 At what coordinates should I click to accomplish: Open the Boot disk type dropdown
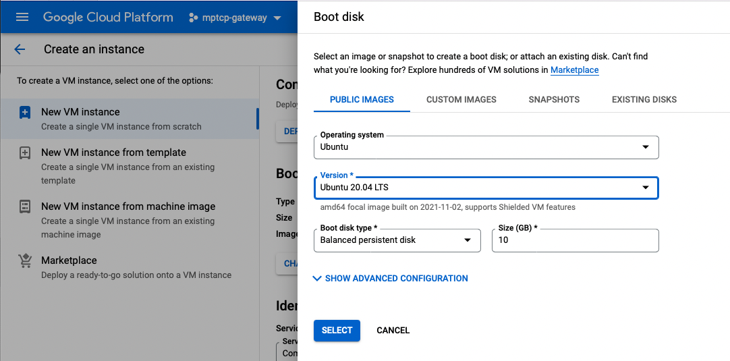pyautogui.click(x=397, y=240)
